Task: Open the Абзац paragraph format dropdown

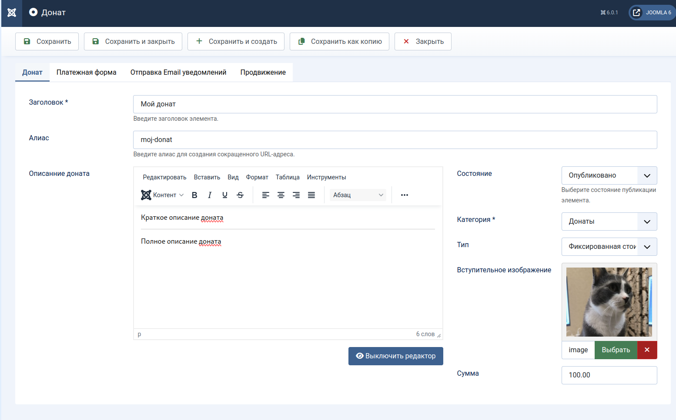Action: (358, 195)
